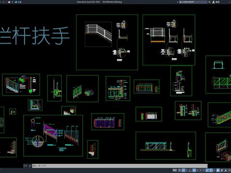
Task: Click the user sign-in icon
Action: tap(214, 2)
